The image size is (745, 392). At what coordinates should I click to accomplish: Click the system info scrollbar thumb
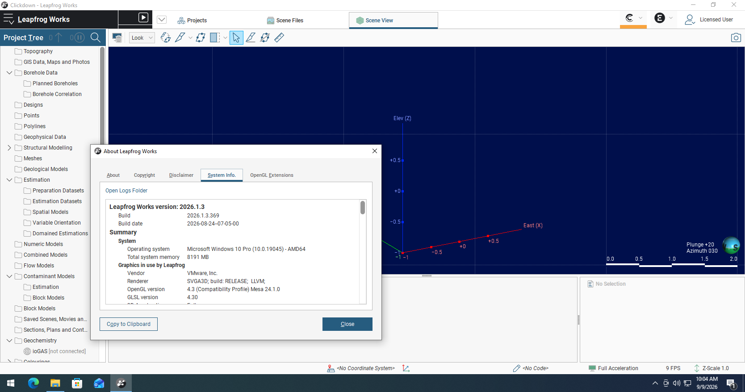point(363,208)
